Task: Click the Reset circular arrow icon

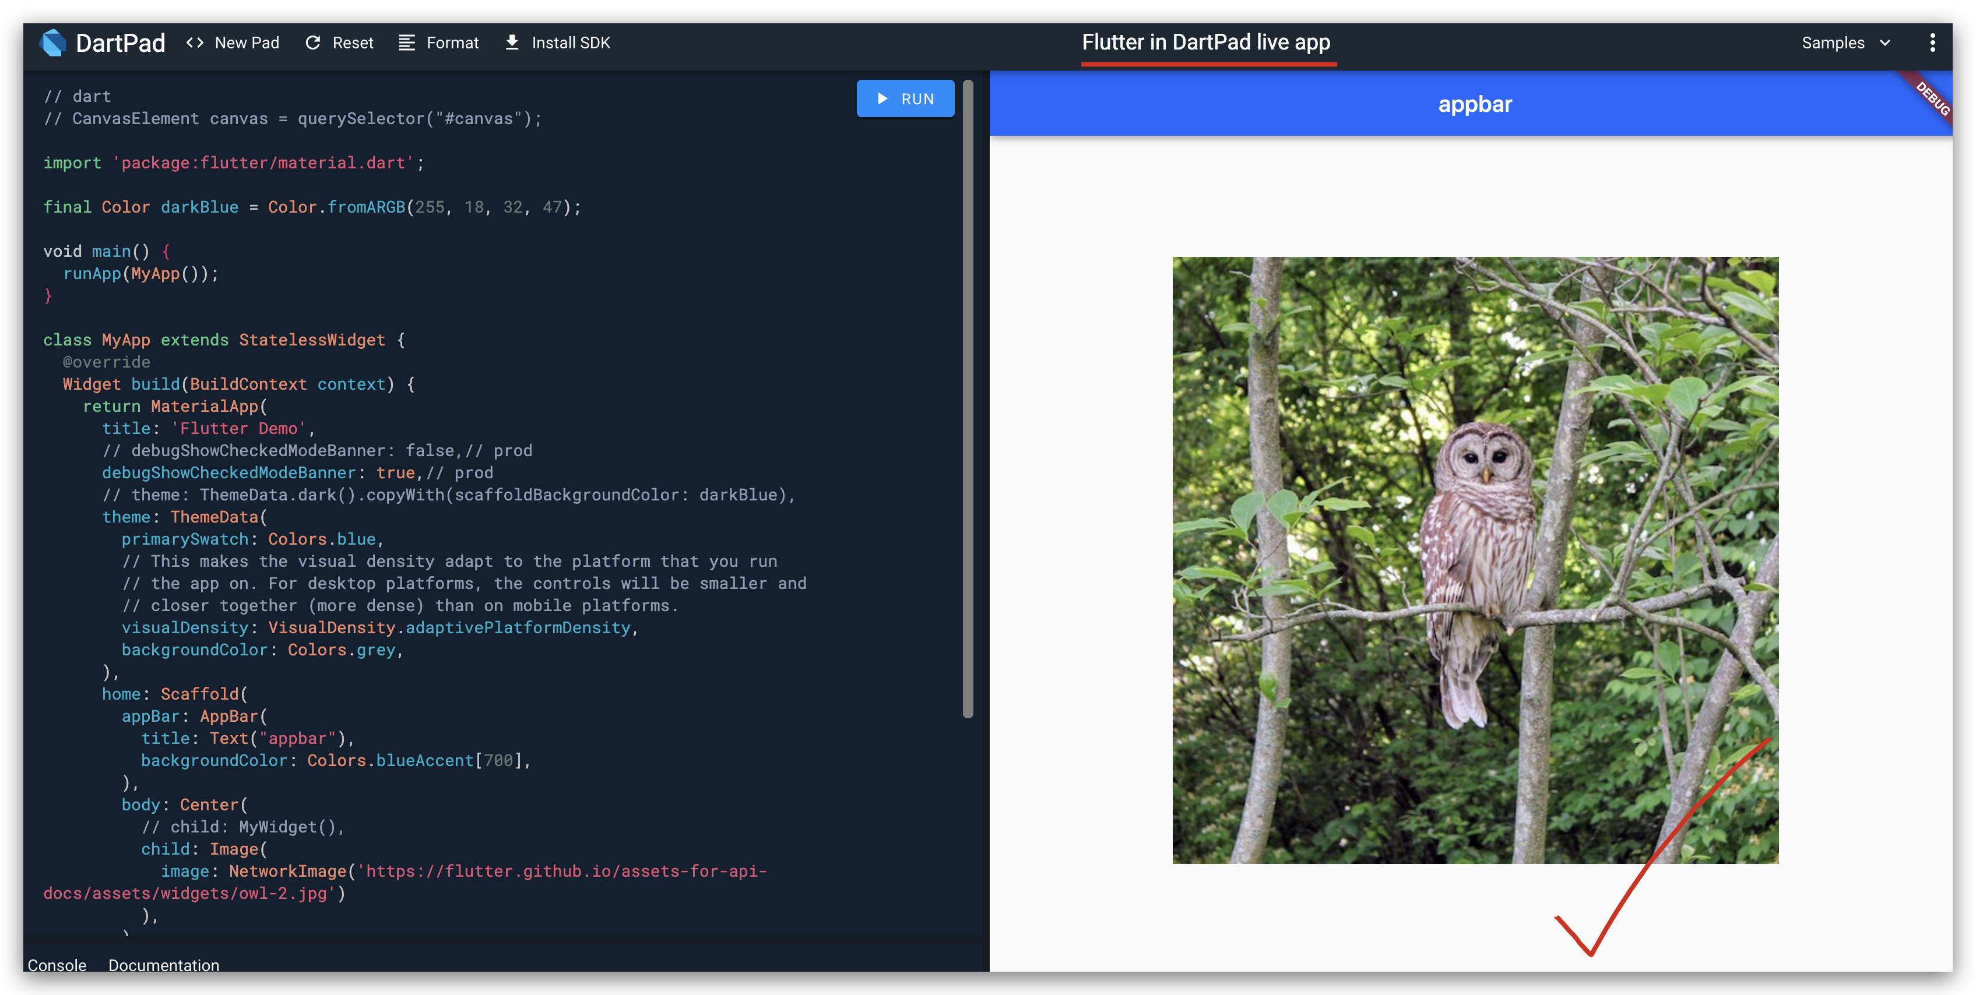Action: coord(312,43)
